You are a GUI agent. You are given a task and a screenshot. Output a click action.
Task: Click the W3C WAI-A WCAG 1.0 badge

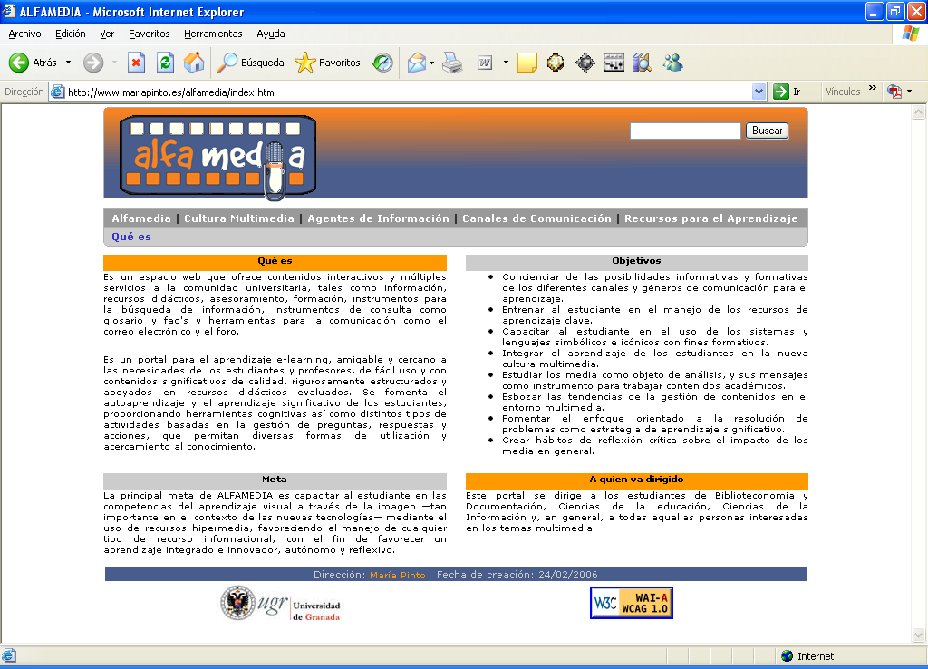pyautogui.click(x=632, y=603)
